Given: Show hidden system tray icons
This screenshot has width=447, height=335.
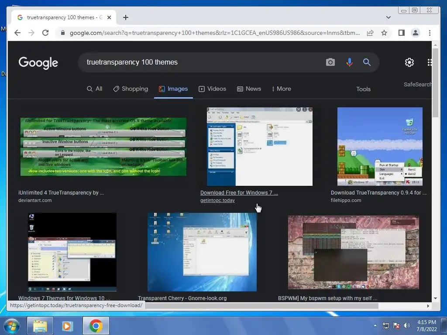Looking at the screenshot, I should coord(375,325).
